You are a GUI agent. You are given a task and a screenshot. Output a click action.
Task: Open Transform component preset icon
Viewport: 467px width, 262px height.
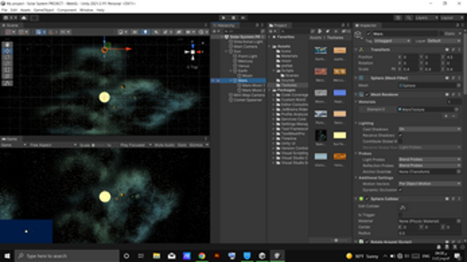coord(454,50)
